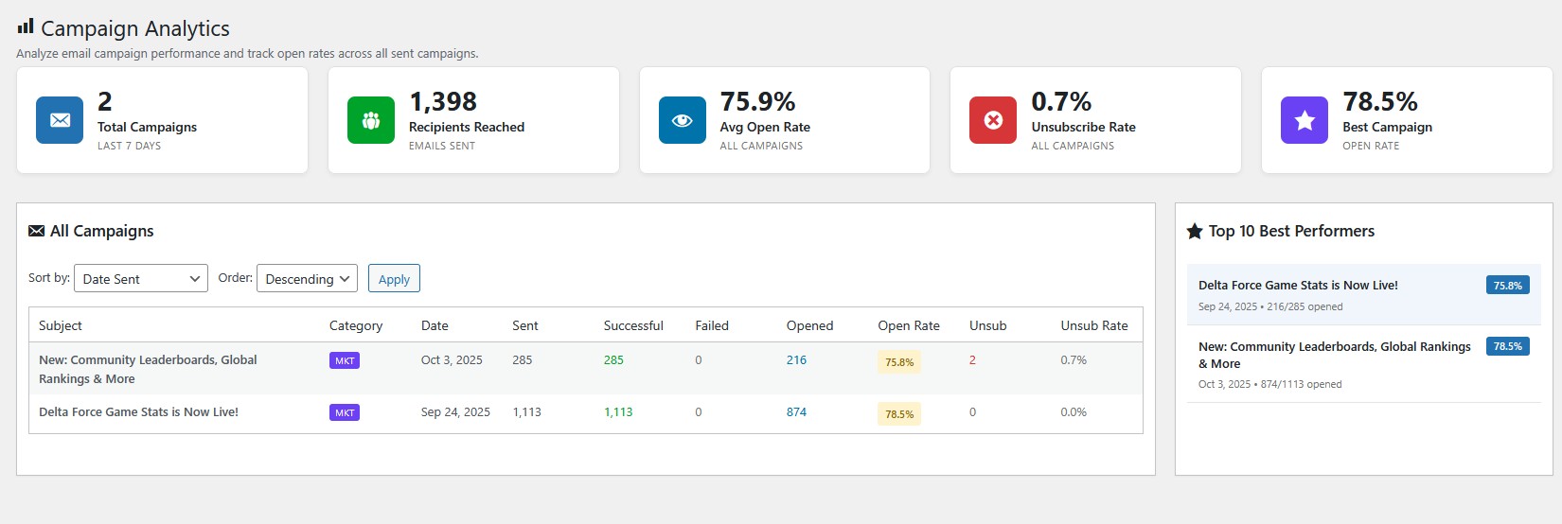Viewport: 1562px width, 524px height.
Task: Click the purple star Best Campaign icon
Action: tap(1305, 120)
